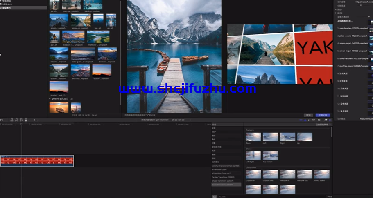Select the Insect Eye In transition
373x198 pixels.
coord(322,174)
